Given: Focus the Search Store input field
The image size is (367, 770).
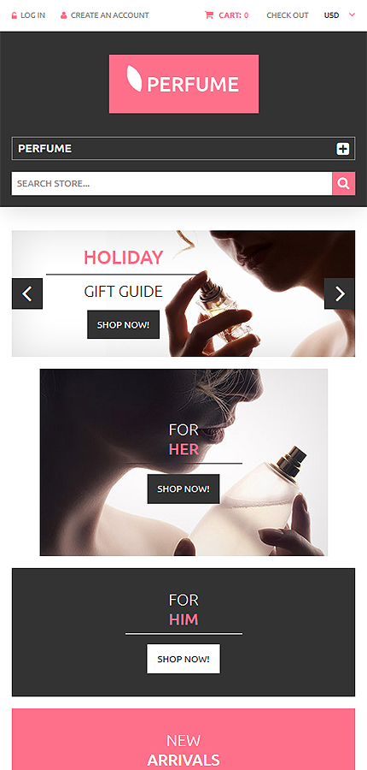Looking at the screenshot, I should 172,184.
